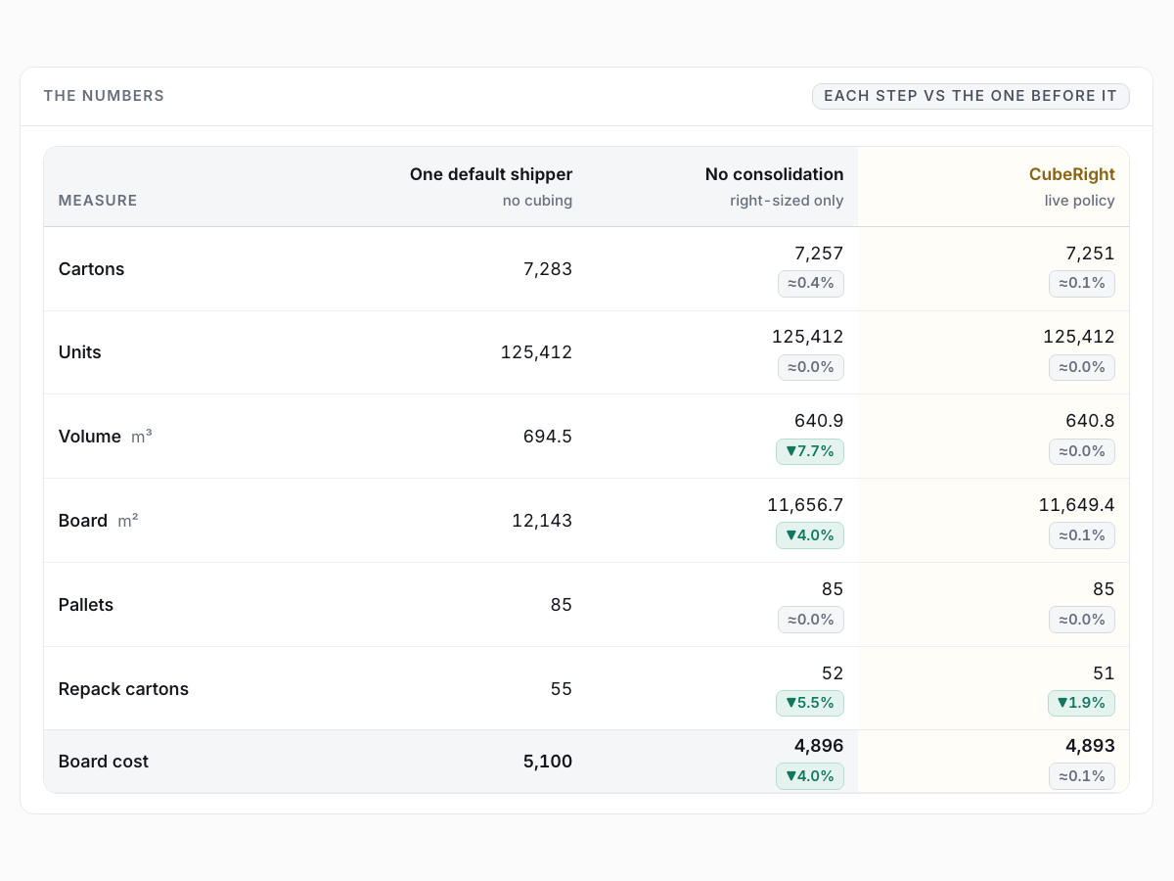Screen dimensions: 1174x881
Task: Click the Board cost value 4,893
Action: click(1090, 746)
